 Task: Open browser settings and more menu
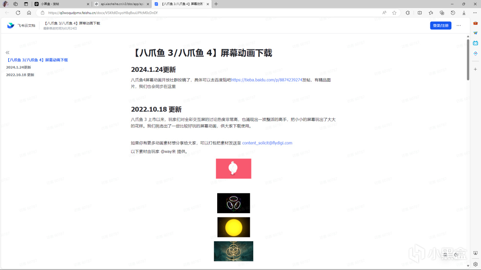pyautogui.click(x=475, y=12)
